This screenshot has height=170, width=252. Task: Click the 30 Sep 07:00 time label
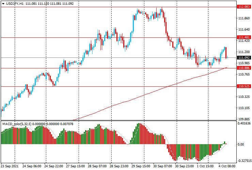pyautogui.click(x=163, y=166)
